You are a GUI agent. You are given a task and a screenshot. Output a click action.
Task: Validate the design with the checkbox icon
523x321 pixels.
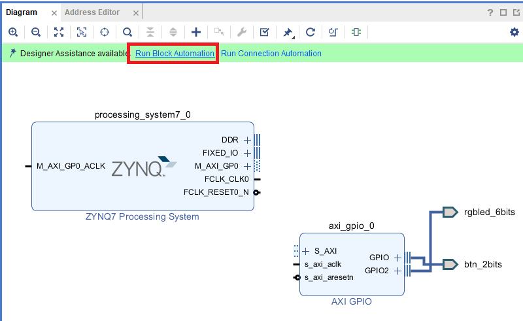click(x=264, y=31)
